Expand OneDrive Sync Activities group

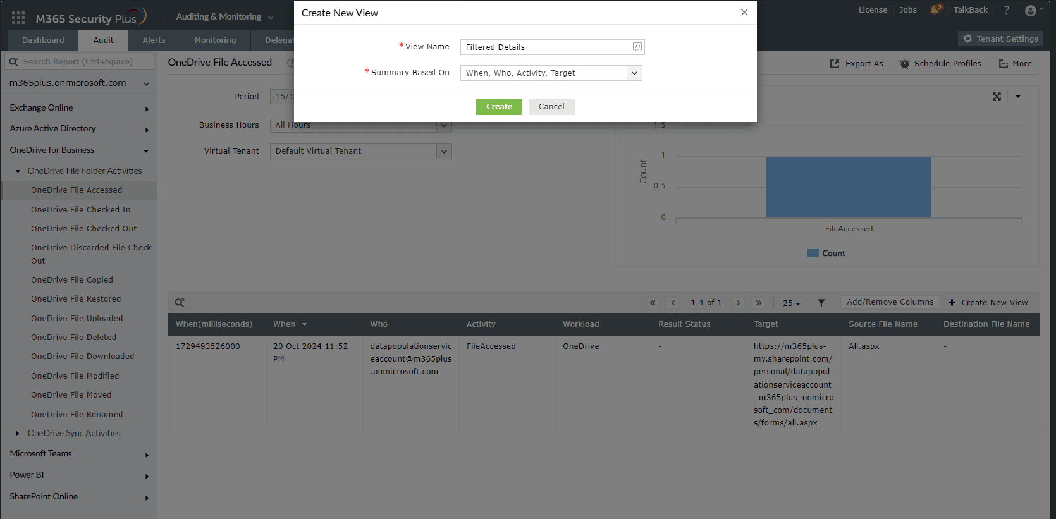[x=18, y=434]
